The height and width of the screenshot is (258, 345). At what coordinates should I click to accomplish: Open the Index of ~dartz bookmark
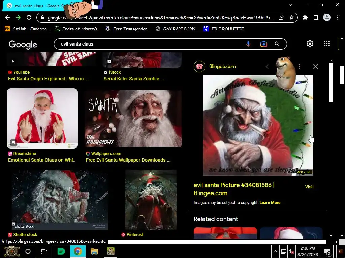tap(77, 29)
